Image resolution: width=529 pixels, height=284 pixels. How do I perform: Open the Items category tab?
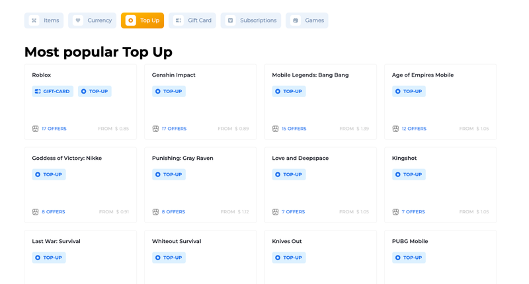[44, 20]
